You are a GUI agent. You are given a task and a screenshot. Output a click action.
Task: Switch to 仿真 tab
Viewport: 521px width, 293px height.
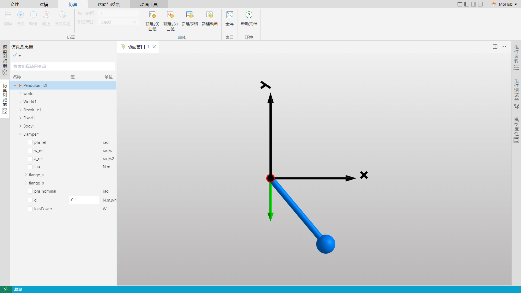[x=73, y=4]
